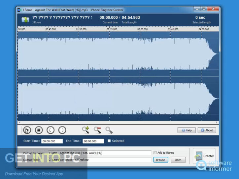Browse for an output folder
Viewport: 239px width, 179px height.
(x=161, y=160)
